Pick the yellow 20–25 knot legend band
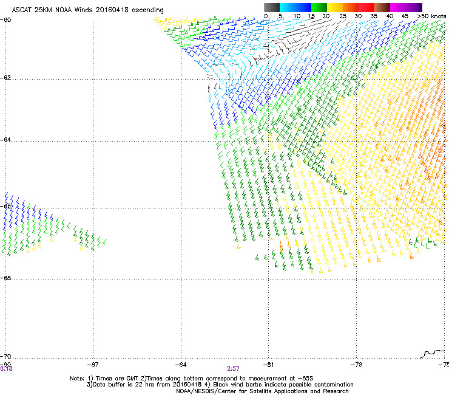This screenshot has width=449, height=395. tap(335, 7)
